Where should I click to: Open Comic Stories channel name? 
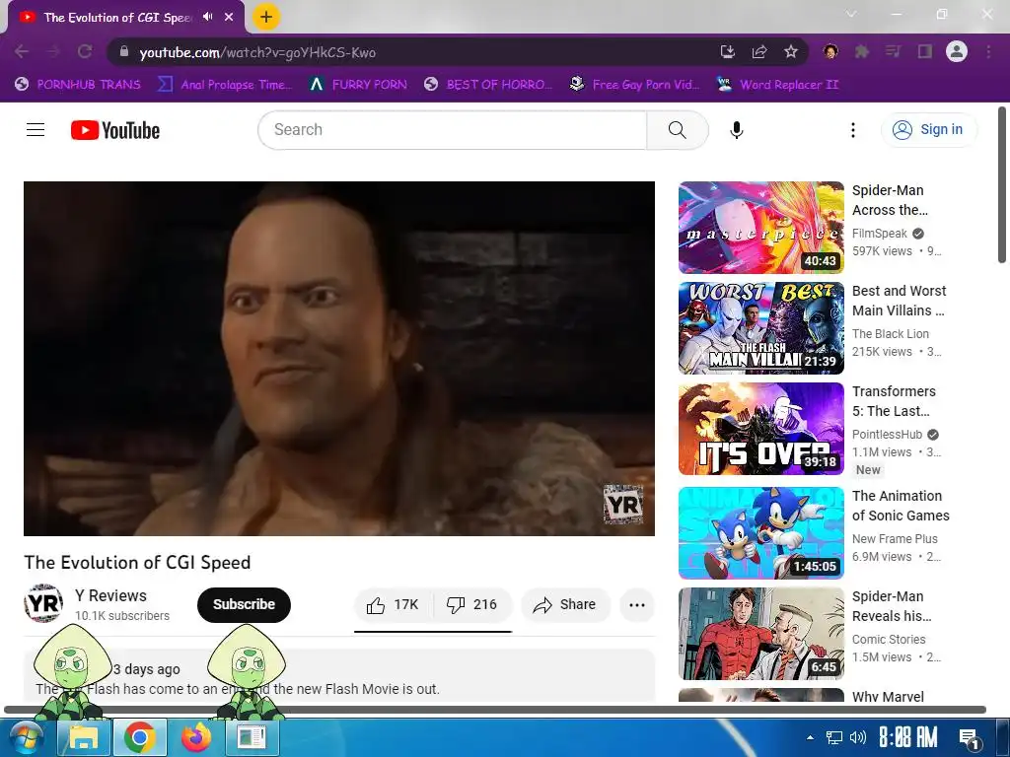click(x=889, y=639)
